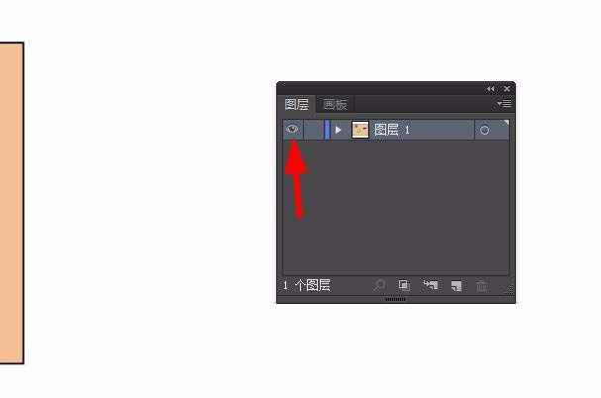Click the orange rectangle on the canvas
This screenshot has height=398, width=601.
coord(12,203)
